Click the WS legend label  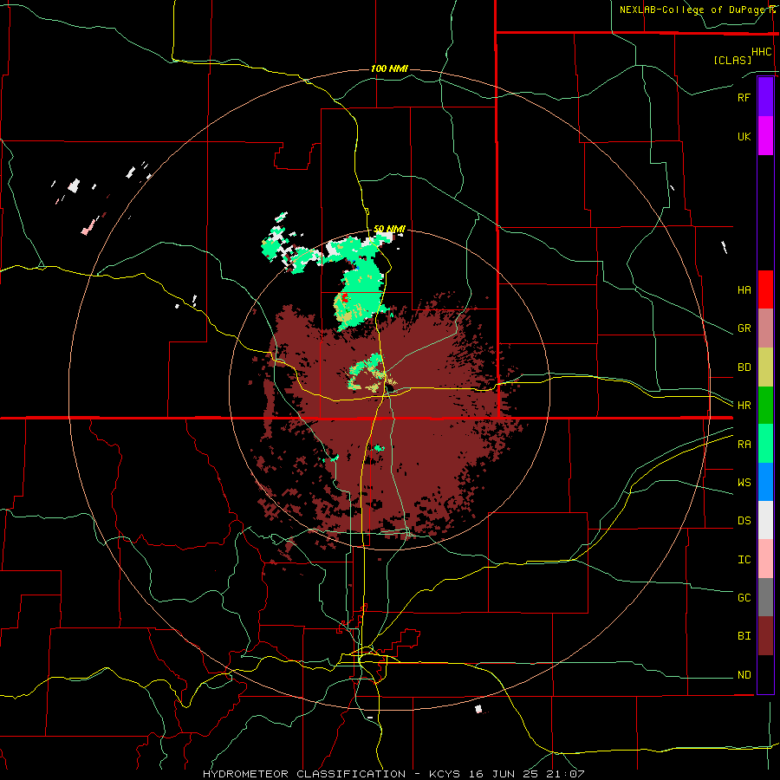tap(744, 483)
